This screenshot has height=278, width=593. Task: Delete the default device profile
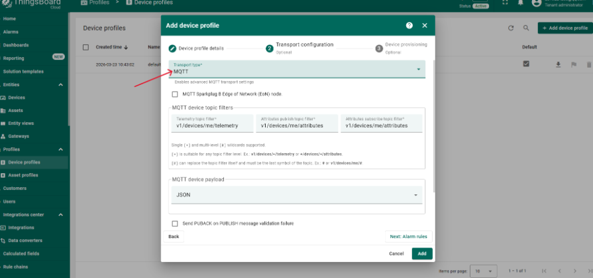(x=587, y=64)
